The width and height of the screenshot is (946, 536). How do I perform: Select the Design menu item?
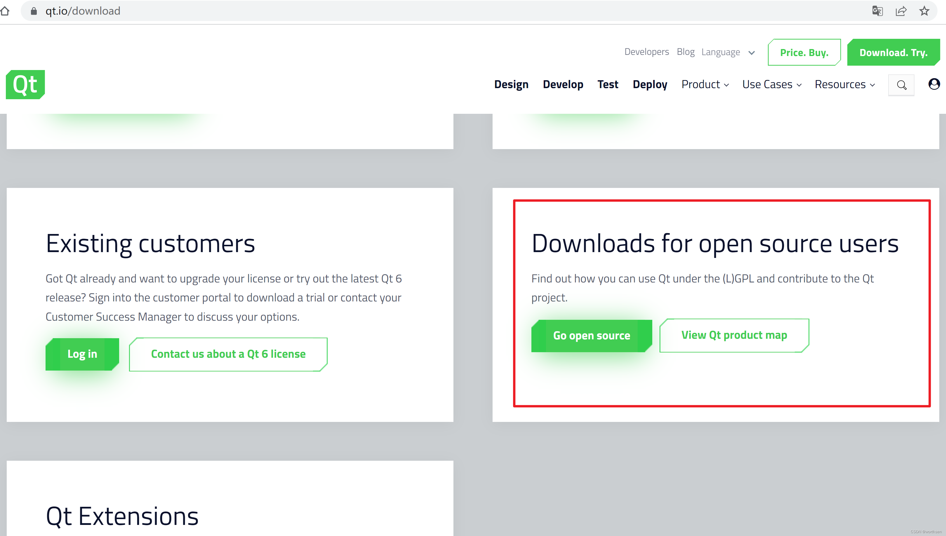[x=511, y=84]
